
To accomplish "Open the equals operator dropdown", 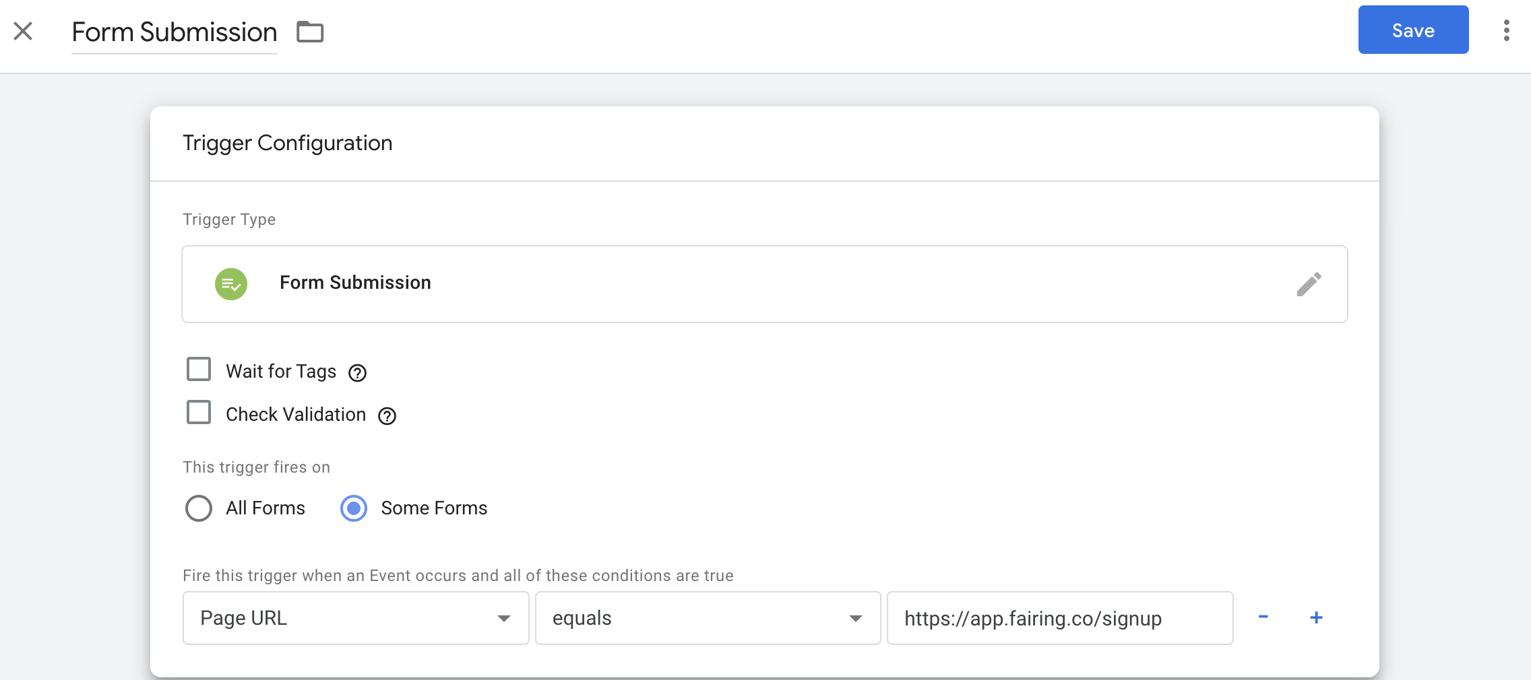I will [708, 618].
